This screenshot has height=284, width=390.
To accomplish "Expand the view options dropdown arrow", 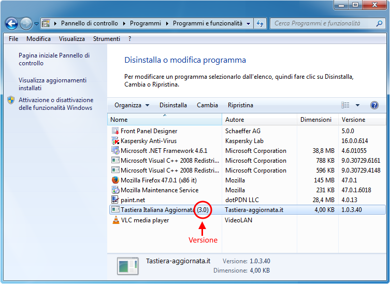I will [357, 105].
